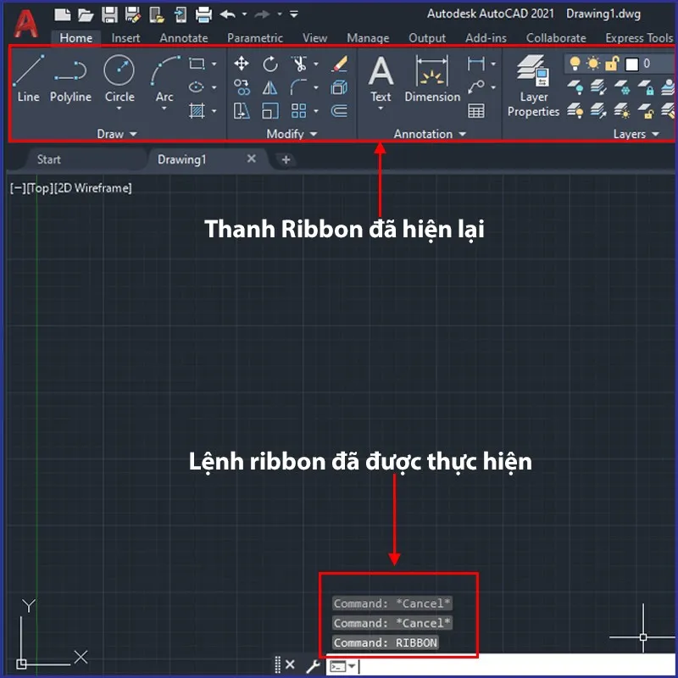Toggle the layer Lock padlock
The width and height of the screenshot is (678, 678).
click(612, 63)
